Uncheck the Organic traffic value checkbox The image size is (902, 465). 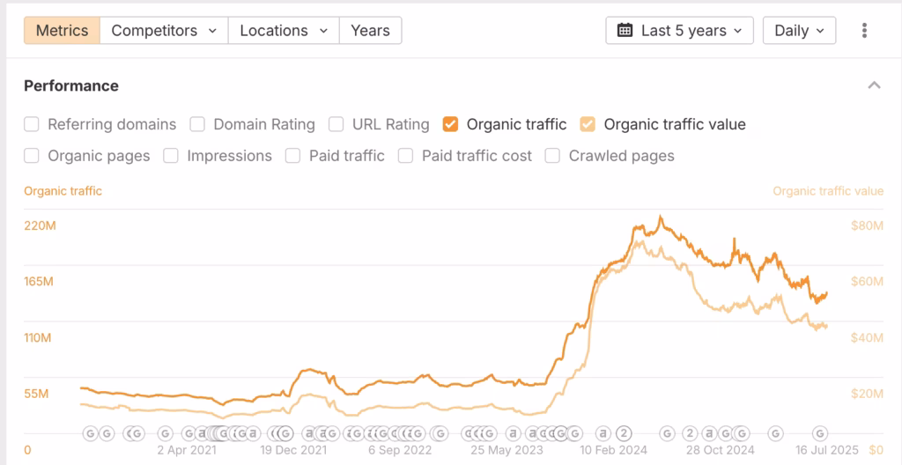click(x=588, y=124)
